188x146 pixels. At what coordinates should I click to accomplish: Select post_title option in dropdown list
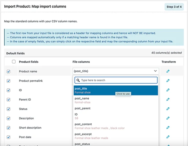(x=116, y=90)
